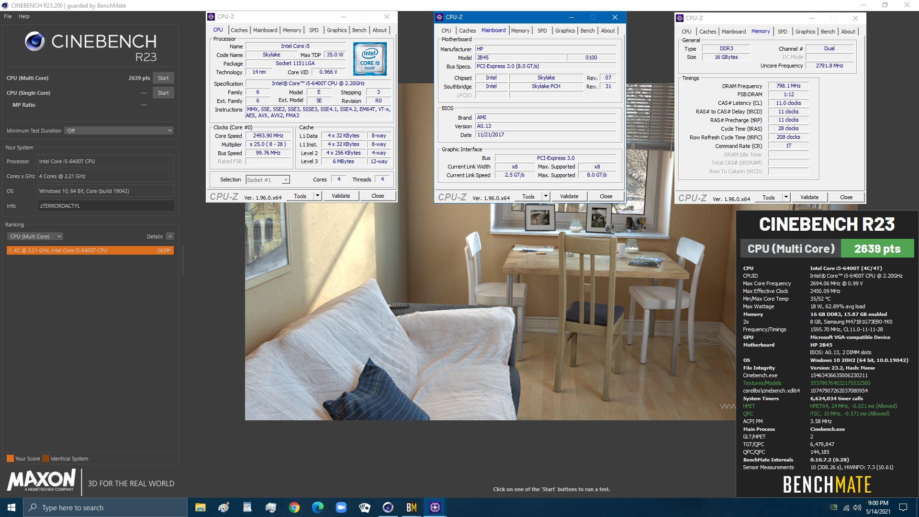Viewport: 919px width, 517px height.
Task: Click the CPU-Z title icon in the Memory window
Action: tap(680, 18)
